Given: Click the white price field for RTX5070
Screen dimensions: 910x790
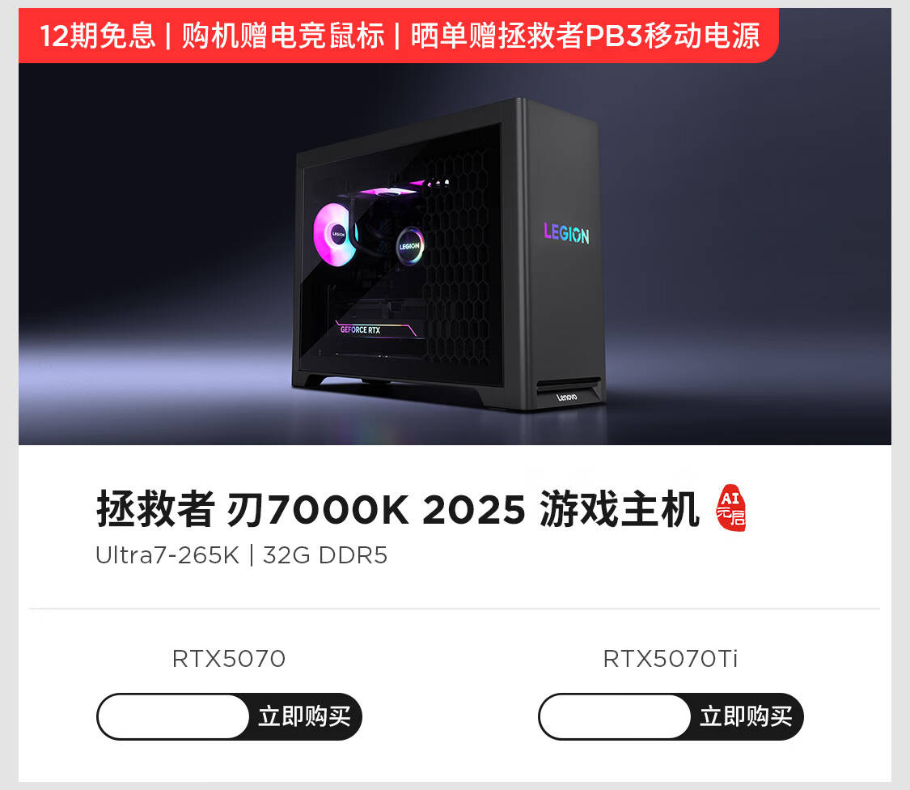Looking at the screenshot, I should pyautogui.click(x=174, y=716).
